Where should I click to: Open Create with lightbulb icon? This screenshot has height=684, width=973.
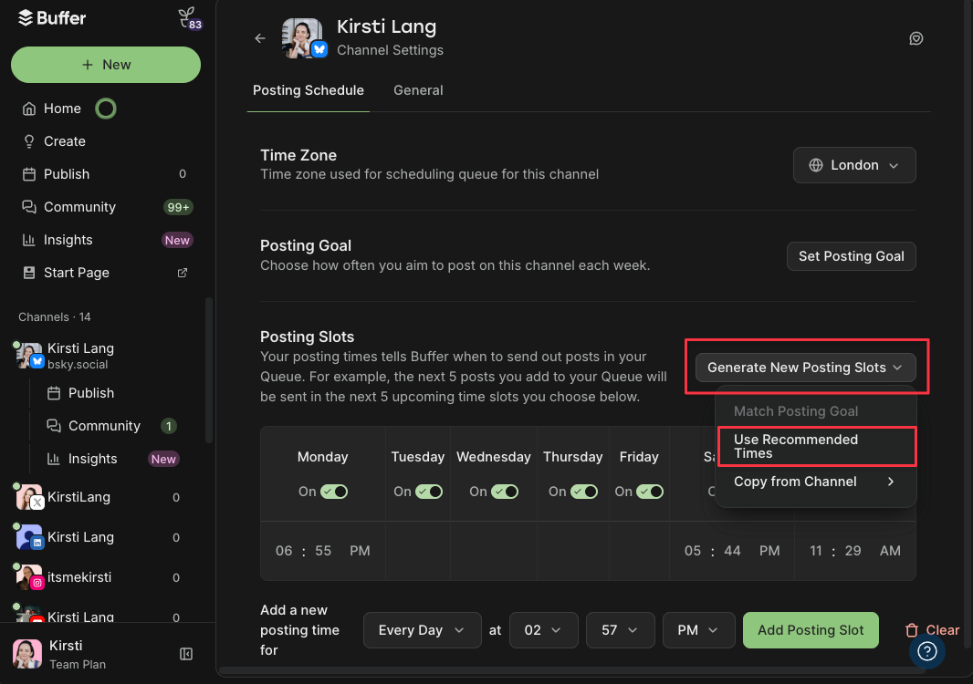pos(65,141)
